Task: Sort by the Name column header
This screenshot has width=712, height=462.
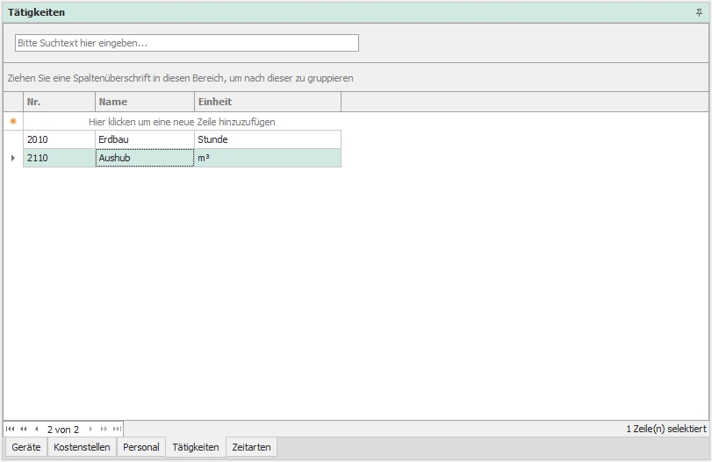Action: coord(144,102)
